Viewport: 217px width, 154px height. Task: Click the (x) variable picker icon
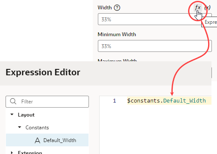(207, 8)
